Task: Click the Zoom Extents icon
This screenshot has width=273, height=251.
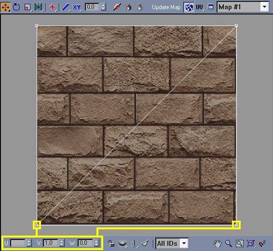Action: pyautogui.click(x=251, y=243)
